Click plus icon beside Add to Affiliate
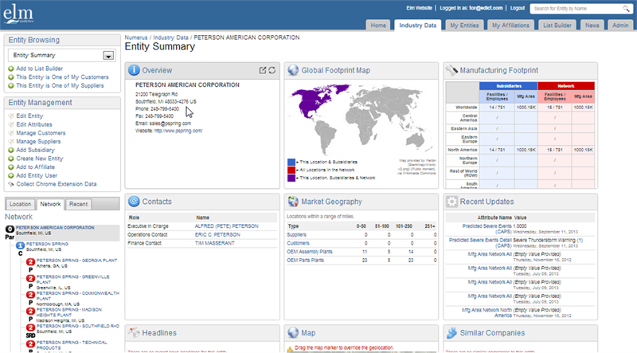637x353 pixels. (11, 167)
